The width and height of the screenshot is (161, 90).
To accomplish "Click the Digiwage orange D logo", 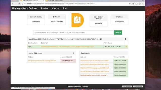I will pos(78,20).
